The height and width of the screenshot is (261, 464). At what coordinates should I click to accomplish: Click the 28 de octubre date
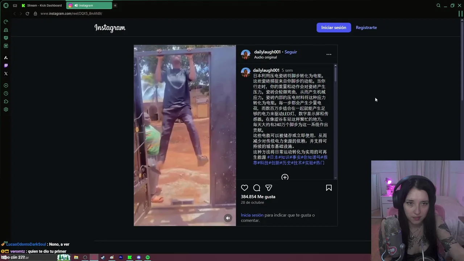tap(252, 203)
